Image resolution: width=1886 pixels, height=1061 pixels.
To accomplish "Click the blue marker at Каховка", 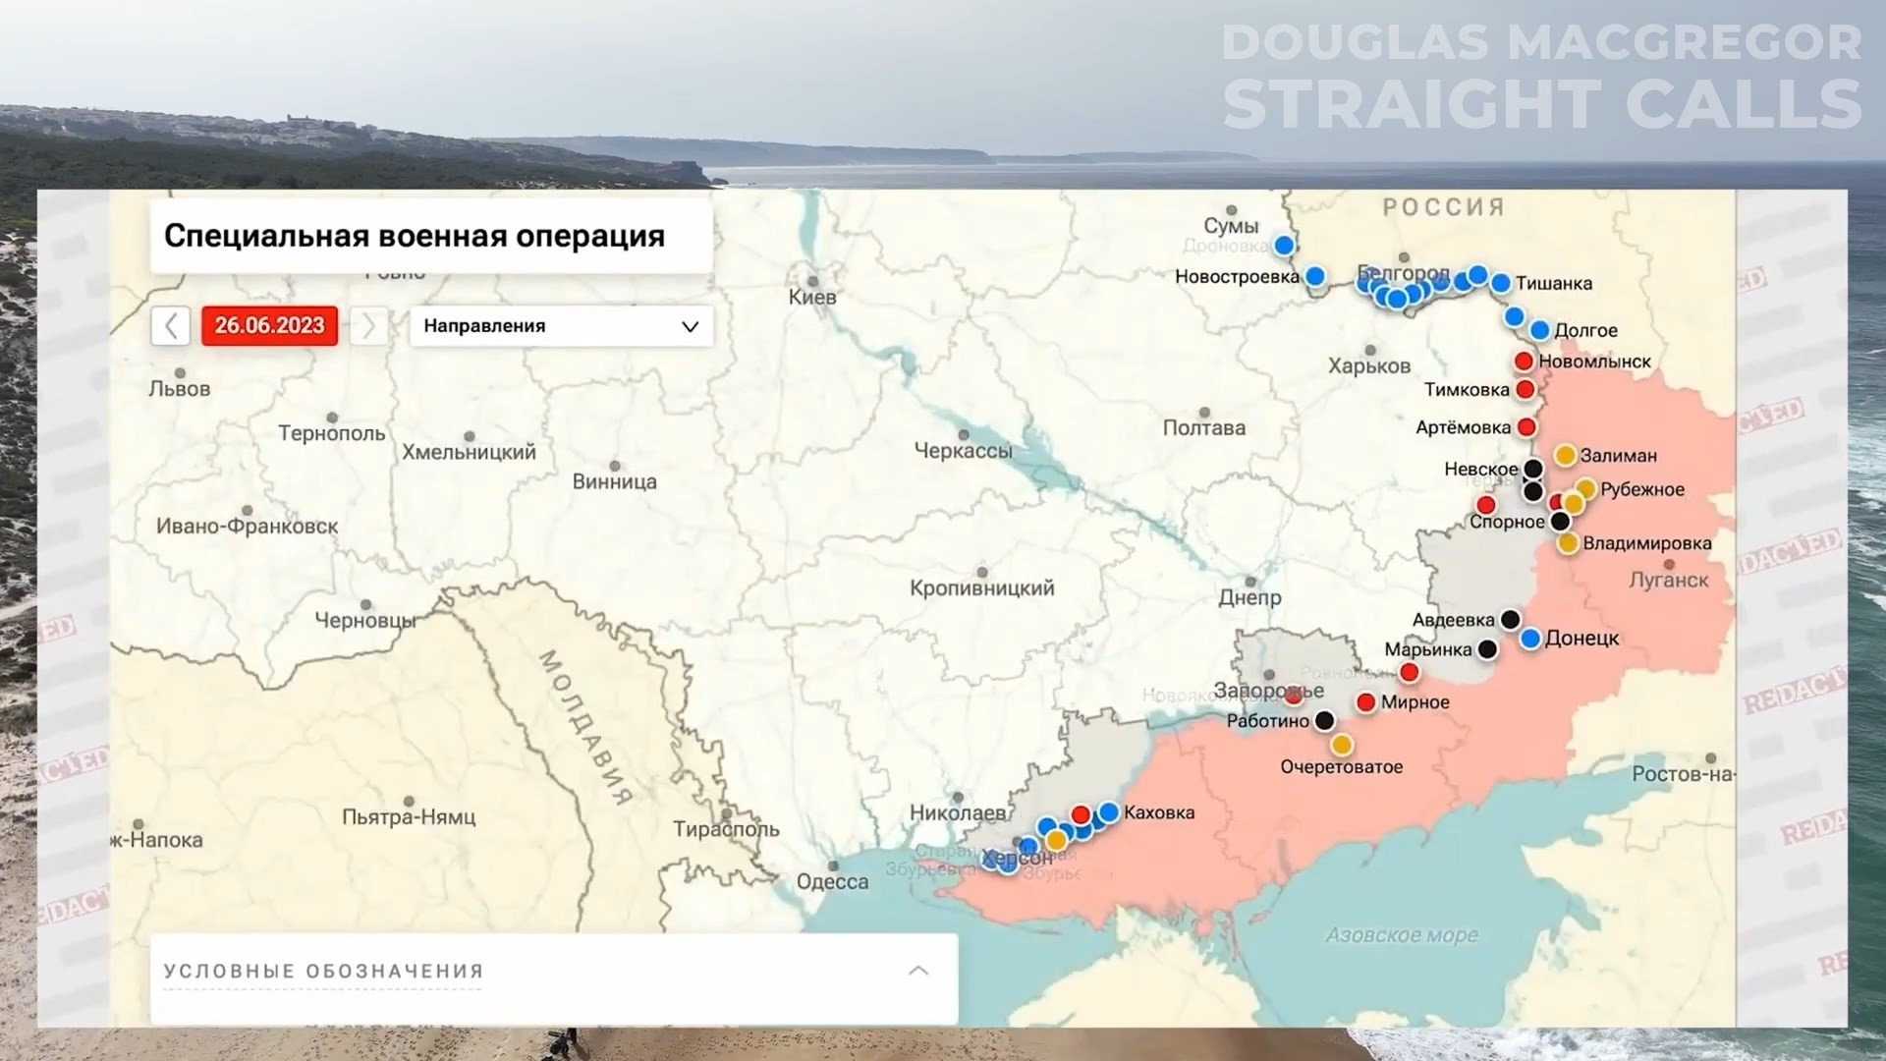I will click(1109, 812).
